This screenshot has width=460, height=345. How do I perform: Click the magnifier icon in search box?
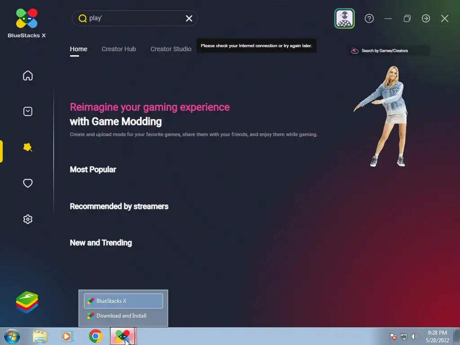[83, 18]
